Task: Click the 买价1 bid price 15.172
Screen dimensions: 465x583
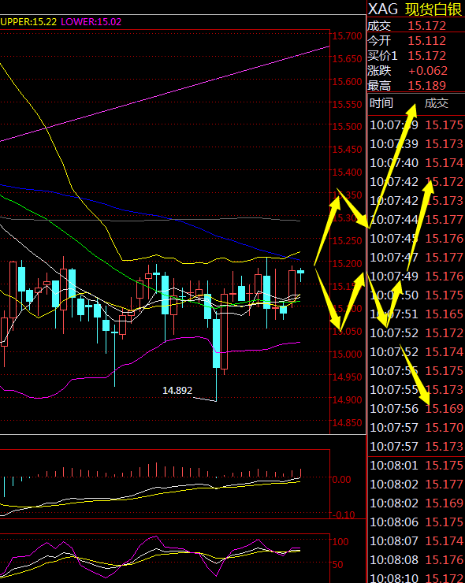Action: (x=426, y=55)
